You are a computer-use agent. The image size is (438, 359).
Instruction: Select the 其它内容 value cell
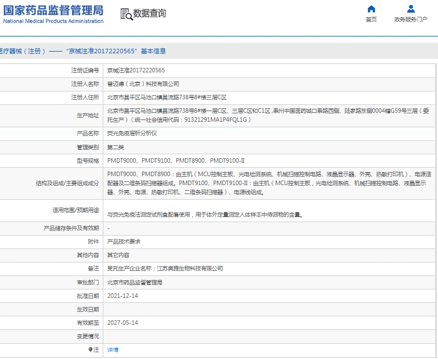118,255
